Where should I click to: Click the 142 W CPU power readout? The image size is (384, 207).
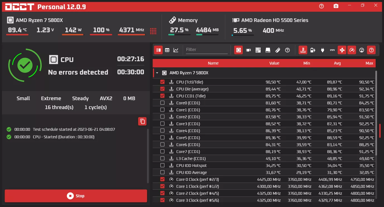[x=73, y=30]
